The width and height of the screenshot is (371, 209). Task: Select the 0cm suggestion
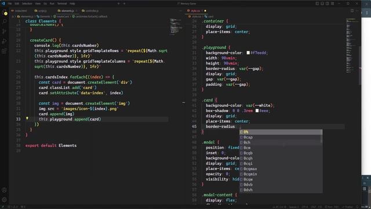pyautogui.click(x=281, y=147)
